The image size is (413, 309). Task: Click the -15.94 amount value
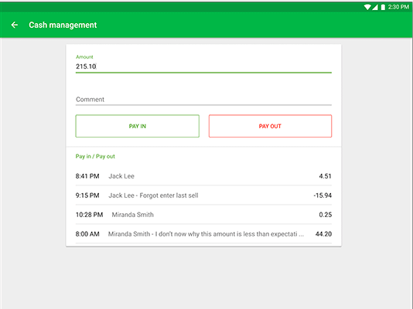(x=323, y=195)
